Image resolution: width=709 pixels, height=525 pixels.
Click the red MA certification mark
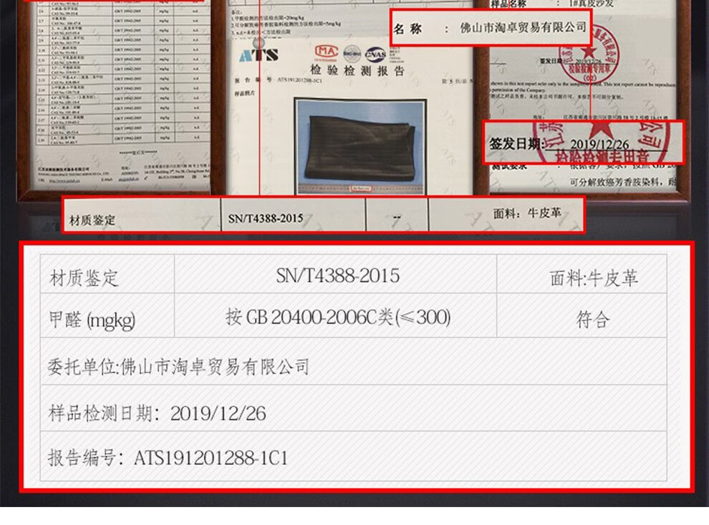(x=327, y=53)
